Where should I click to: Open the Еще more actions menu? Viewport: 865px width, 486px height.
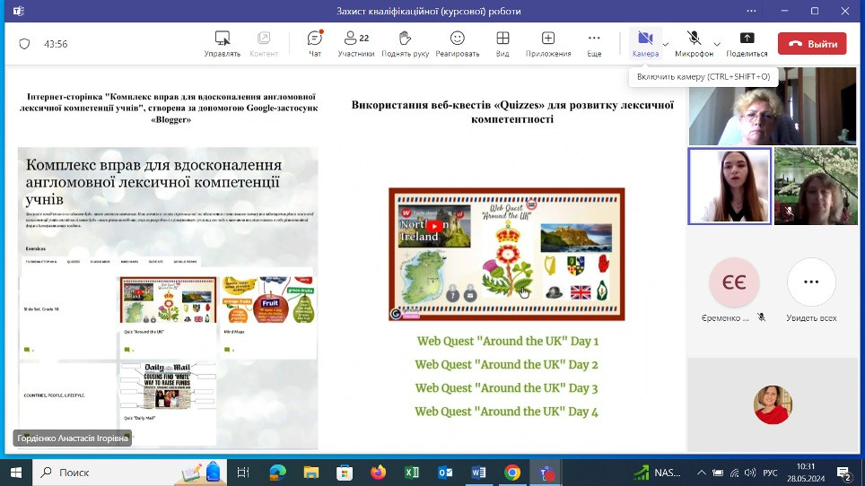(594, 44)
